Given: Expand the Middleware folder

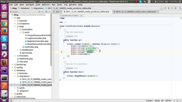Looking at the screenshot, I should [x=18, y=50].
